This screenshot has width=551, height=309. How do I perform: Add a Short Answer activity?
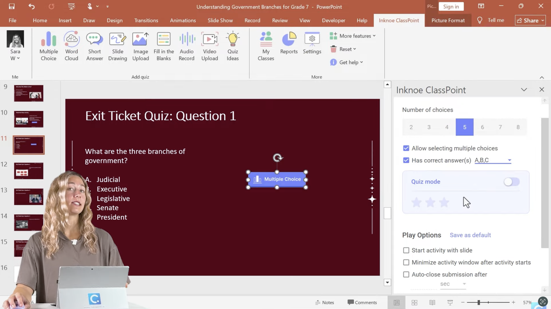[94, 46]
